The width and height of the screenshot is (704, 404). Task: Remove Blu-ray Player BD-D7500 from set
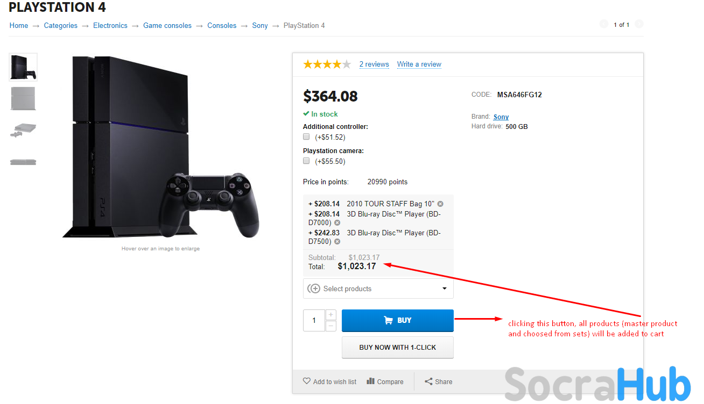coord(337,242)
